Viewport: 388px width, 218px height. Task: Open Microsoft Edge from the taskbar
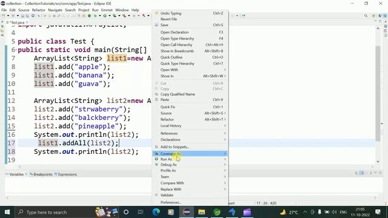(x=156, y=212)
